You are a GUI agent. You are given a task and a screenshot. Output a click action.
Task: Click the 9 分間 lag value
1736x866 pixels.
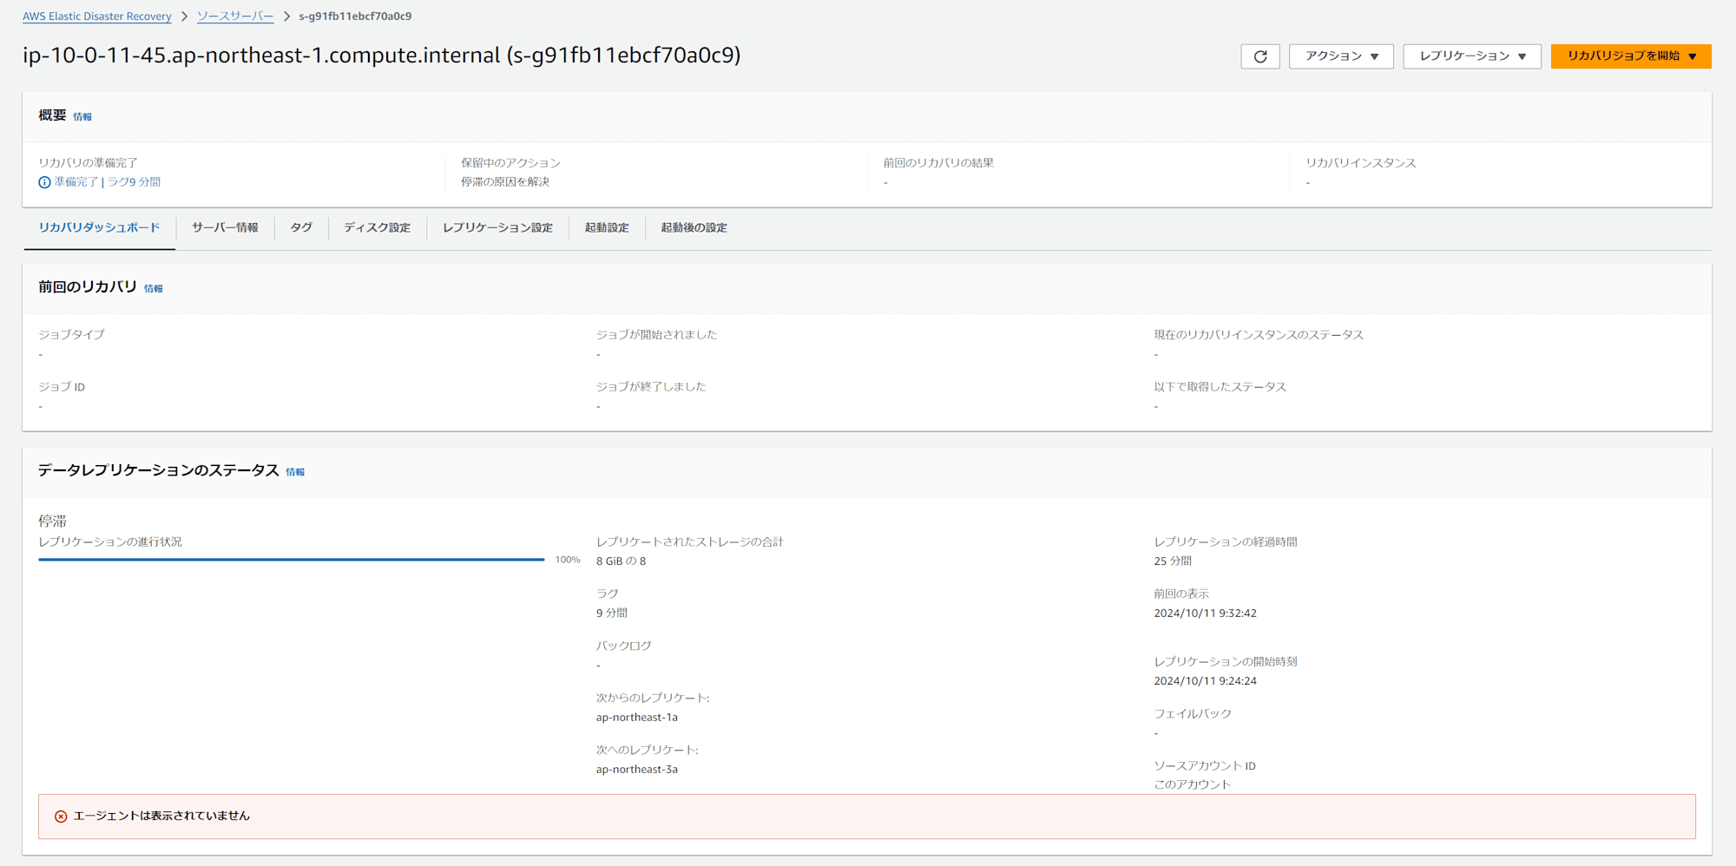pyautogui.click(x=612, y=613)
